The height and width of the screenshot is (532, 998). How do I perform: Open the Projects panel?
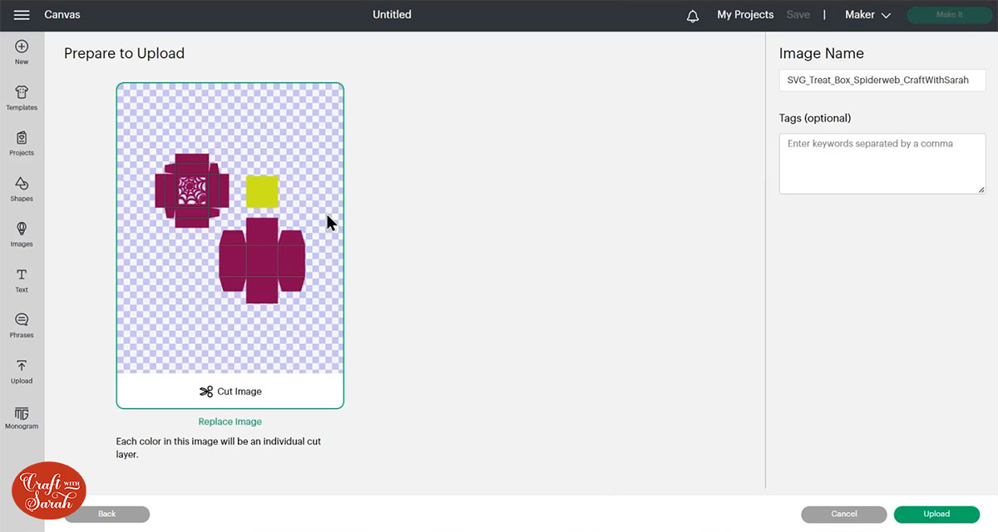[x=22, y=144]
